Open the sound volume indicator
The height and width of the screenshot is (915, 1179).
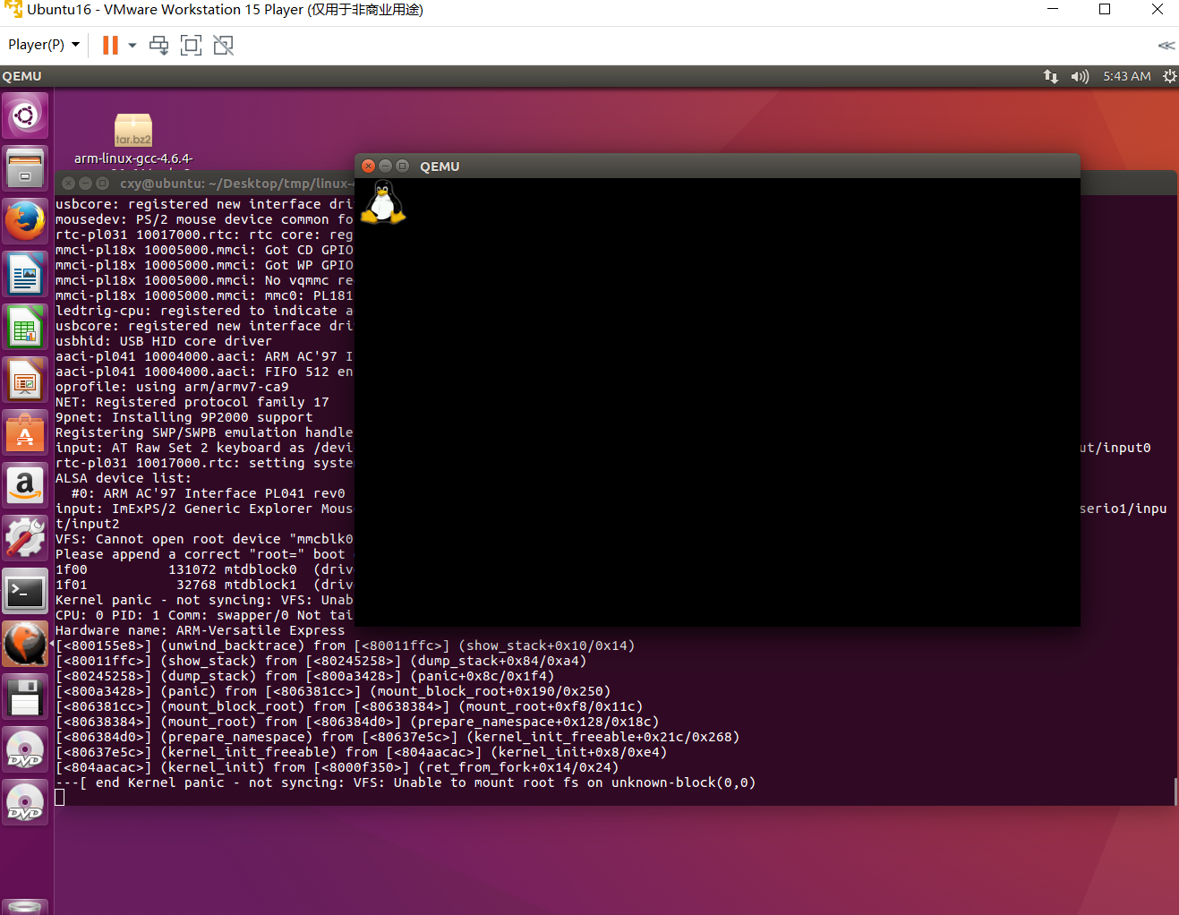1080,76
